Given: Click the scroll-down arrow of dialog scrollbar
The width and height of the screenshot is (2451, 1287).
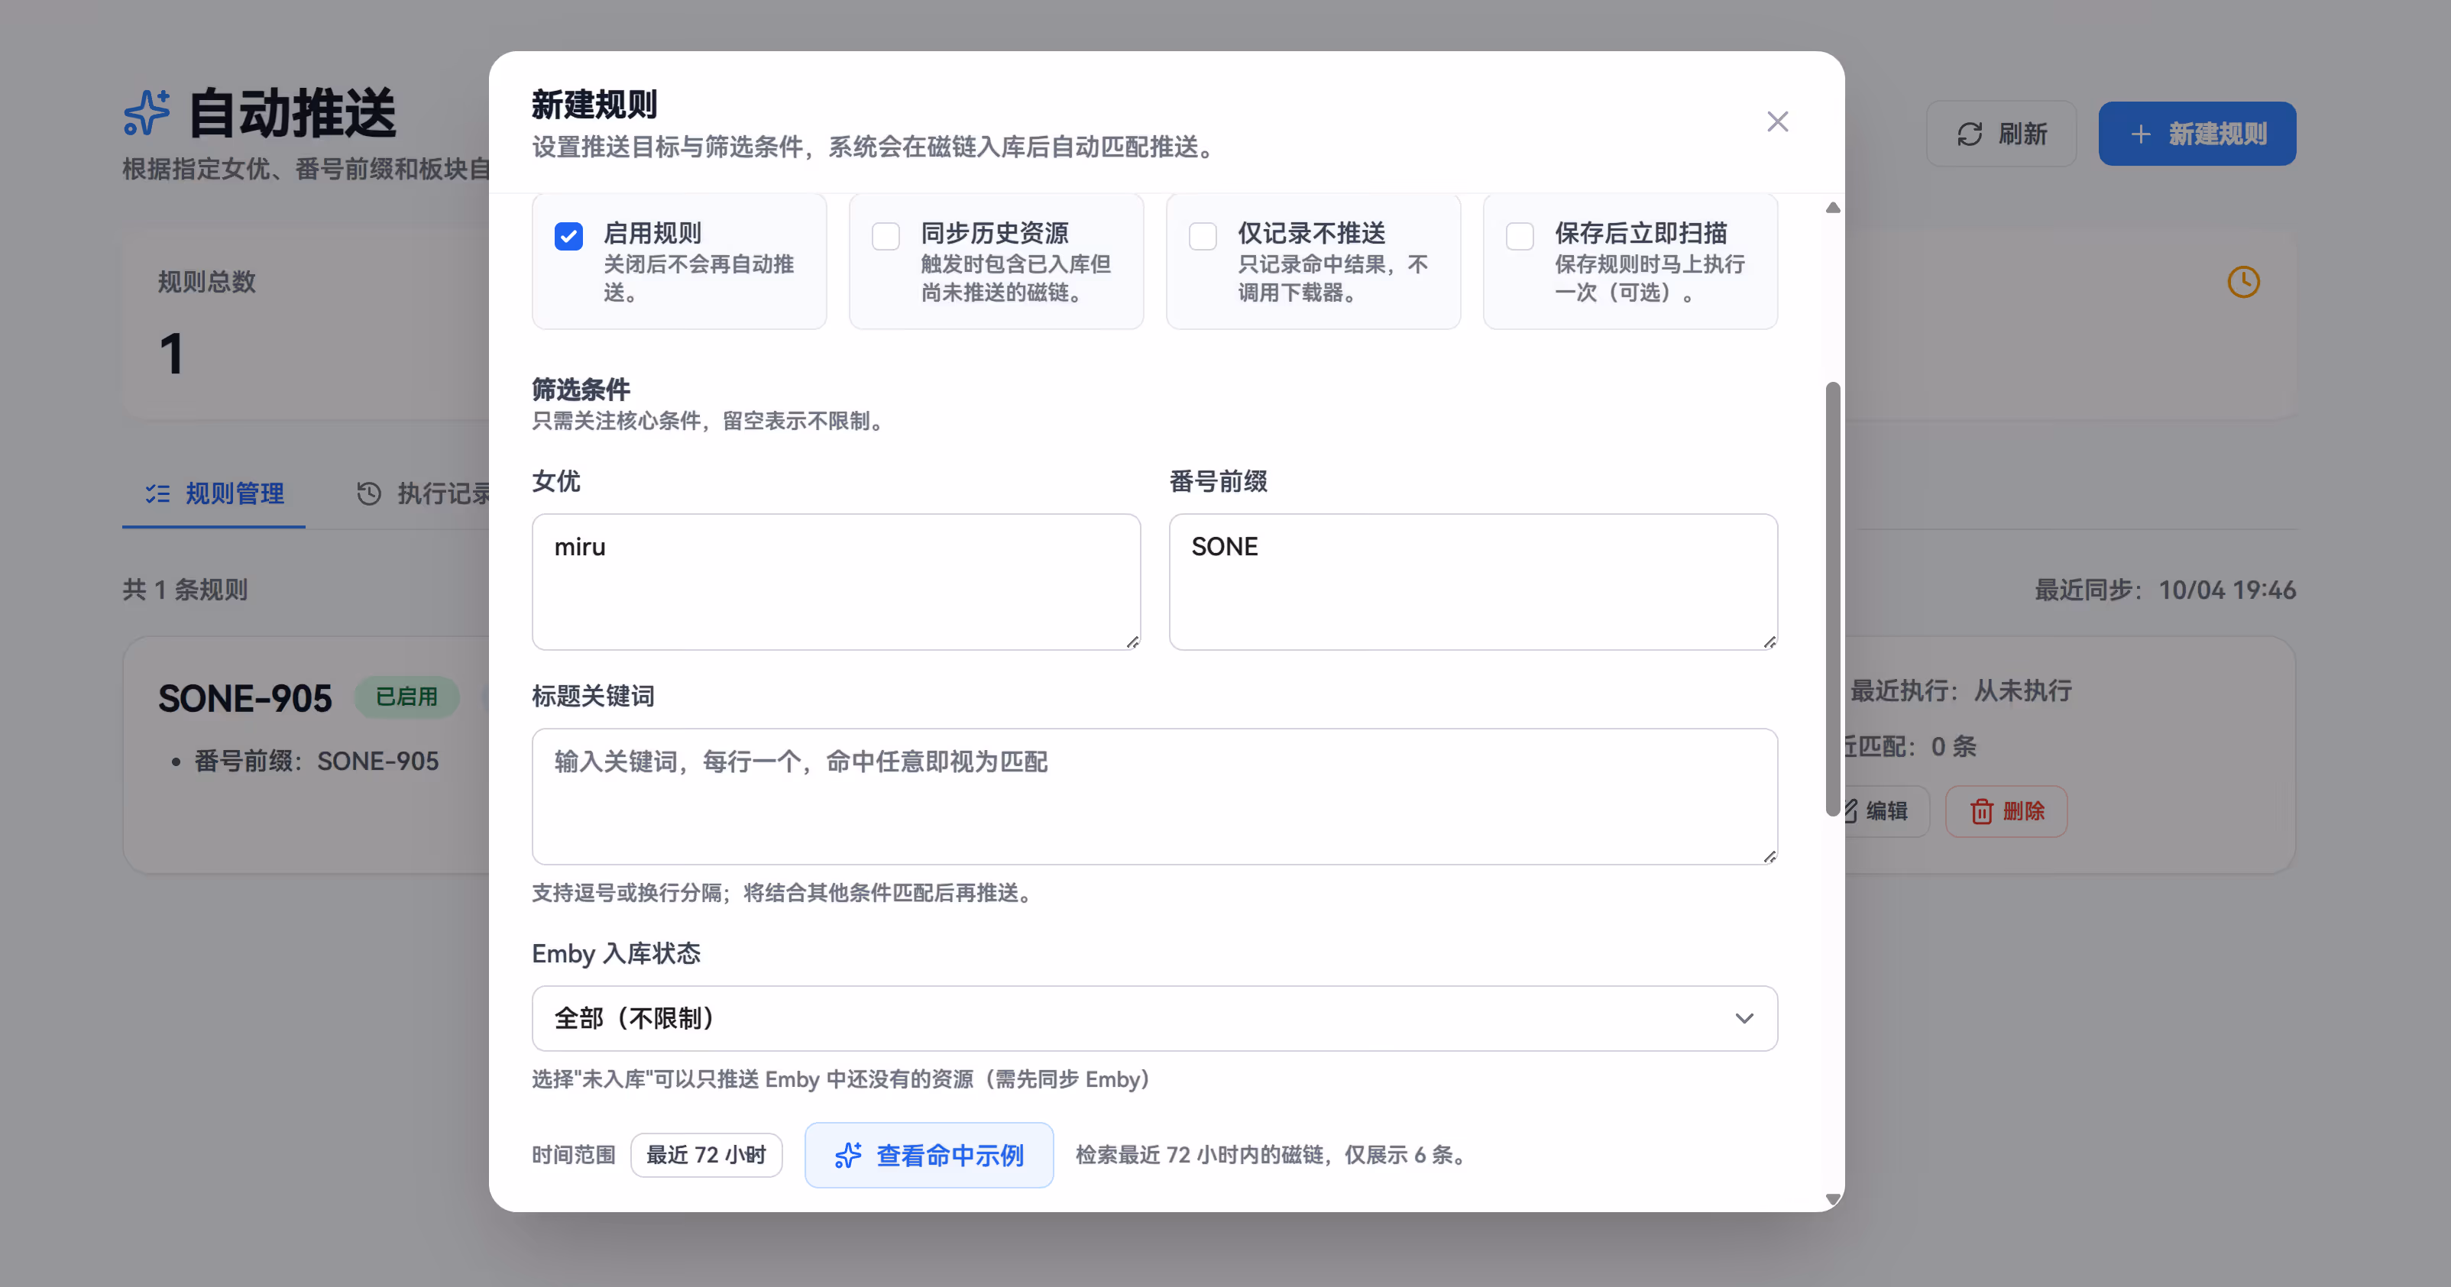Looking at the screenshot, I should click(1833, 1198).
